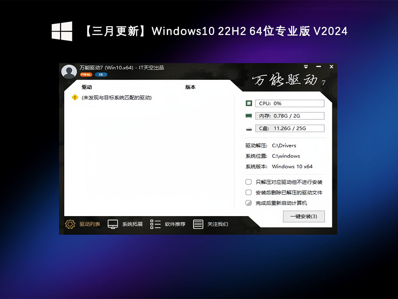Click the system location C:\windows
Viewport: 398px width, 299px height.
[x=286, y=156]
